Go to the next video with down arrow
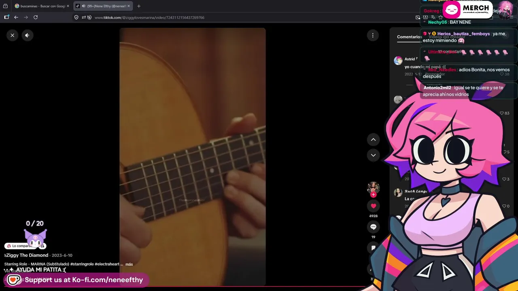The width and height of the screenshot is (518, 291). [373, 155]
